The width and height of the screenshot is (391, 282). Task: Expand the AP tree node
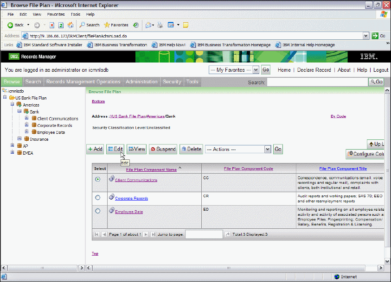point(12,145)
